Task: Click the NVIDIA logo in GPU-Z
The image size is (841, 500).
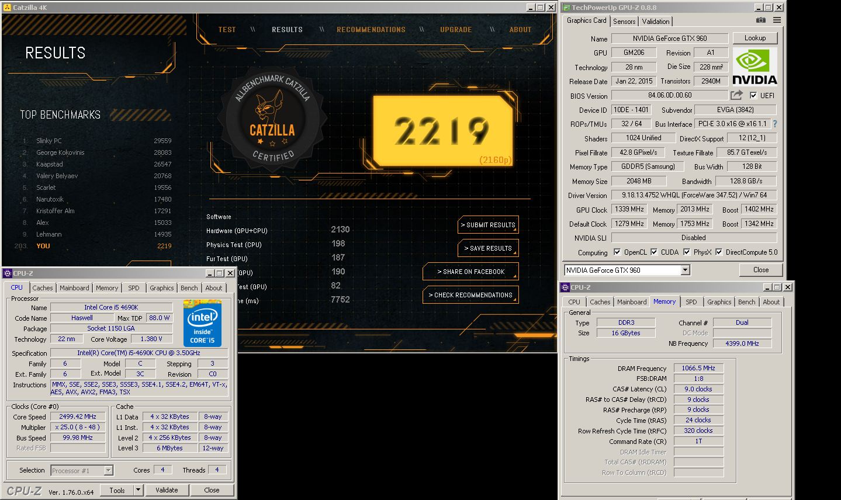Action: tap(755, 67)
